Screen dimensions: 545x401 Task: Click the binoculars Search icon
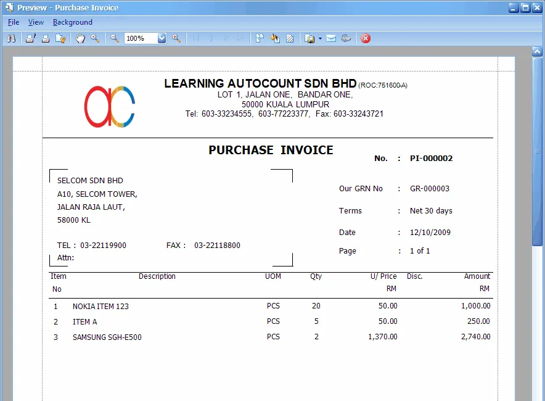11,38
